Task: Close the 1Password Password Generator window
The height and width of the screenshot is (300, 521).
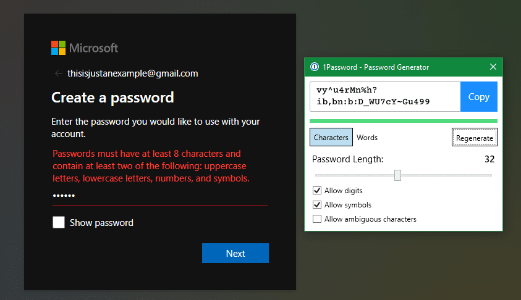Action: click(x=493, y=67)
